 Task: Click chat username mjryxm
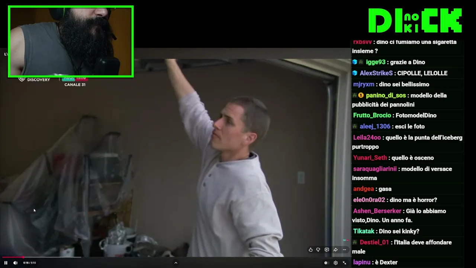(x=364, y=84)
